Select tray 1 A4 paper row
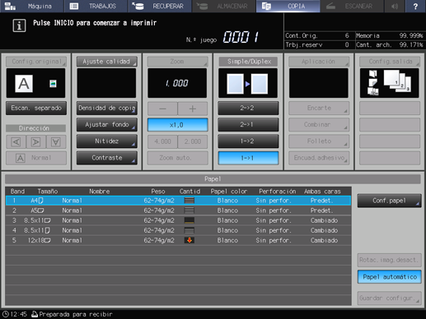Screen dimensions: 426x319 point(178,201)
